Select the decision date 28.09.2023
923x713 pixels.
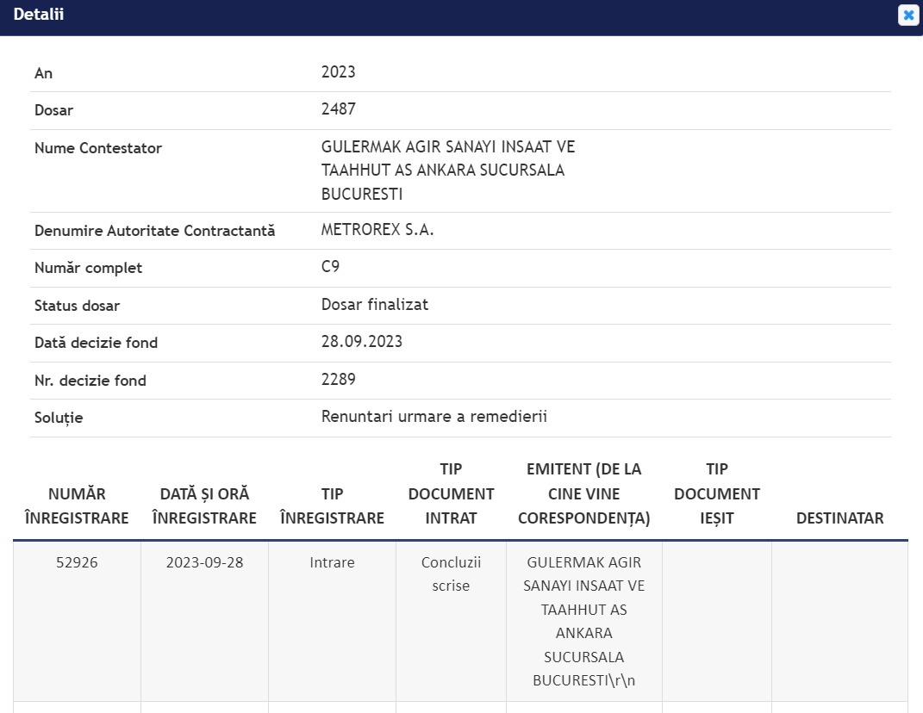(x=361, y=341)
